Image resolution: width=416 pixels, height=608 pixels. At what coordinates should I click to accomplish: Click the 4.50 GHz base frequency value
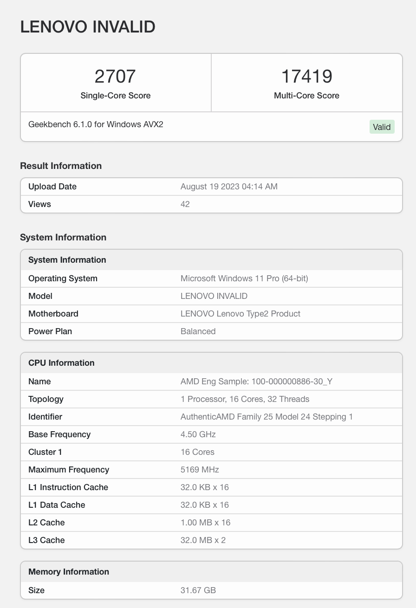(x=198, y=434)
